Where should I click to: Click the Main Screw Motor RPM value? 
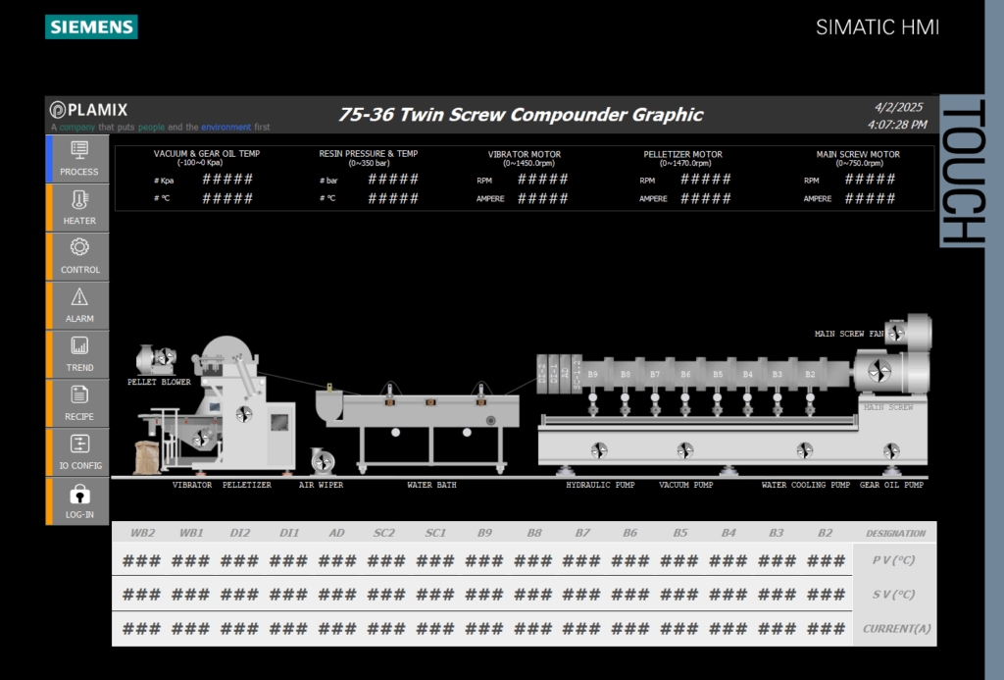[870, 180]
